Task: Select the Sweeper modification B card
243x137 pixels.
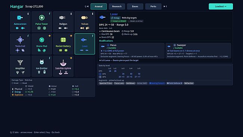Action: tap(198, 51)
